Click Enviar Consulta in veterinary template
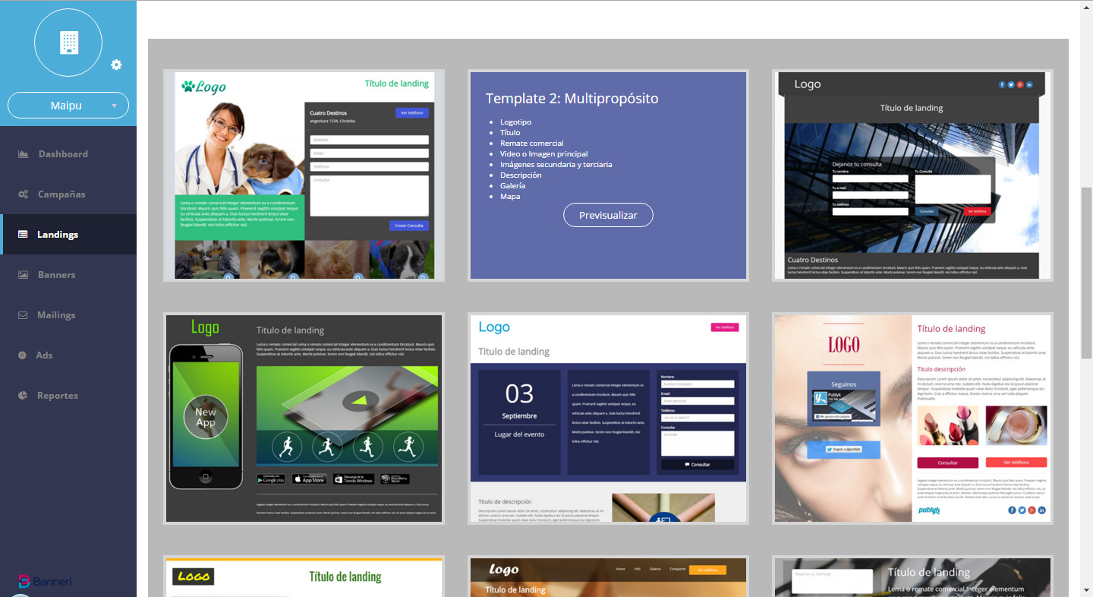The image size is (1093, 597). [x=409, y=226]
